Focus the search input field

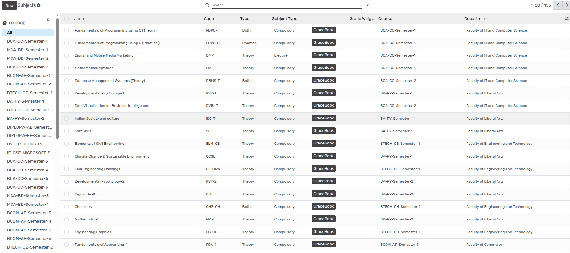click(x=284, y=5)
